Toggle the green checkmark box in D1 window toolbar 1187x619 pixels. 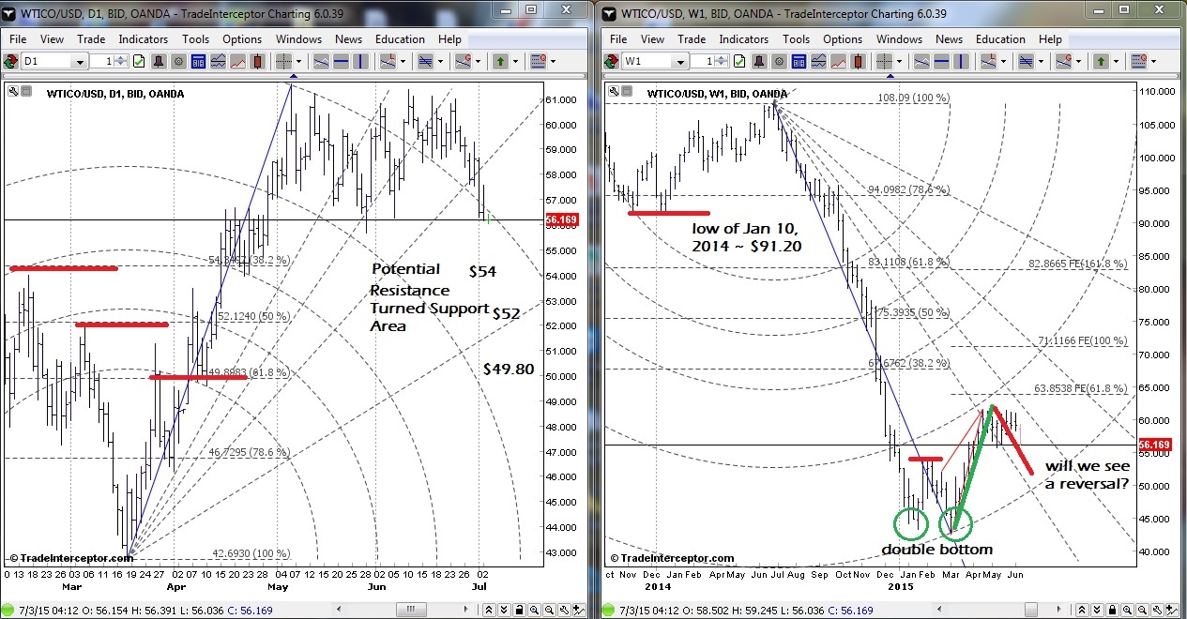(x=139, y=61)
